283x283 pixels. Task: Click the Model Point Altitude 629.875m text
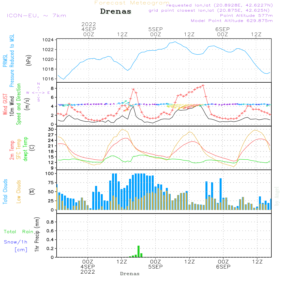coord(232,21)
